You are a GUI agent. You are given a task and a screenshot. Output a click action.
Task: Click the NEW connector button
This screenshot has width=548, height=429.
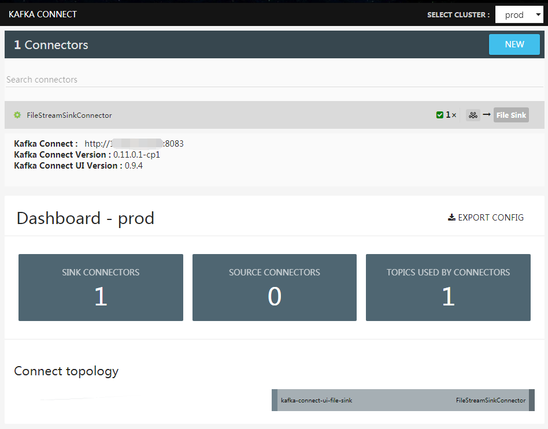(x=514, y=44)
